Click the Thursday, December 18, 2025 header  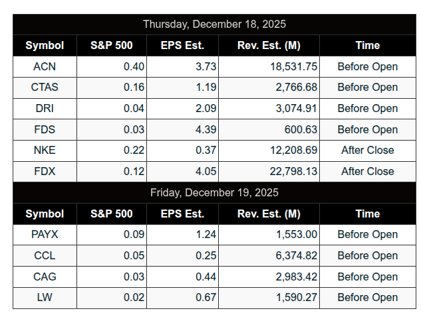click(x=214, y=25)
